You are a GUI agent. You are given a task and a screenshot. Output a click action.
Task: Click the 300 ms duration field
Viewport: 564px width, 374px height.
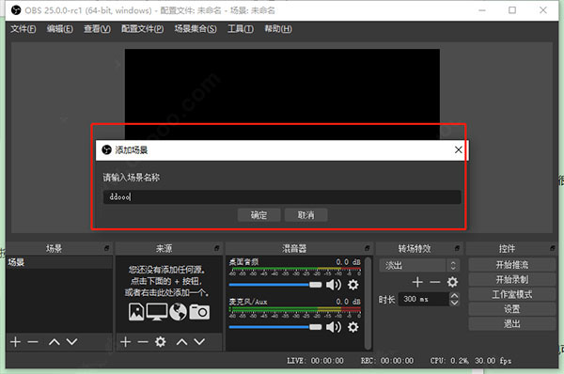(x=424, y=299)
